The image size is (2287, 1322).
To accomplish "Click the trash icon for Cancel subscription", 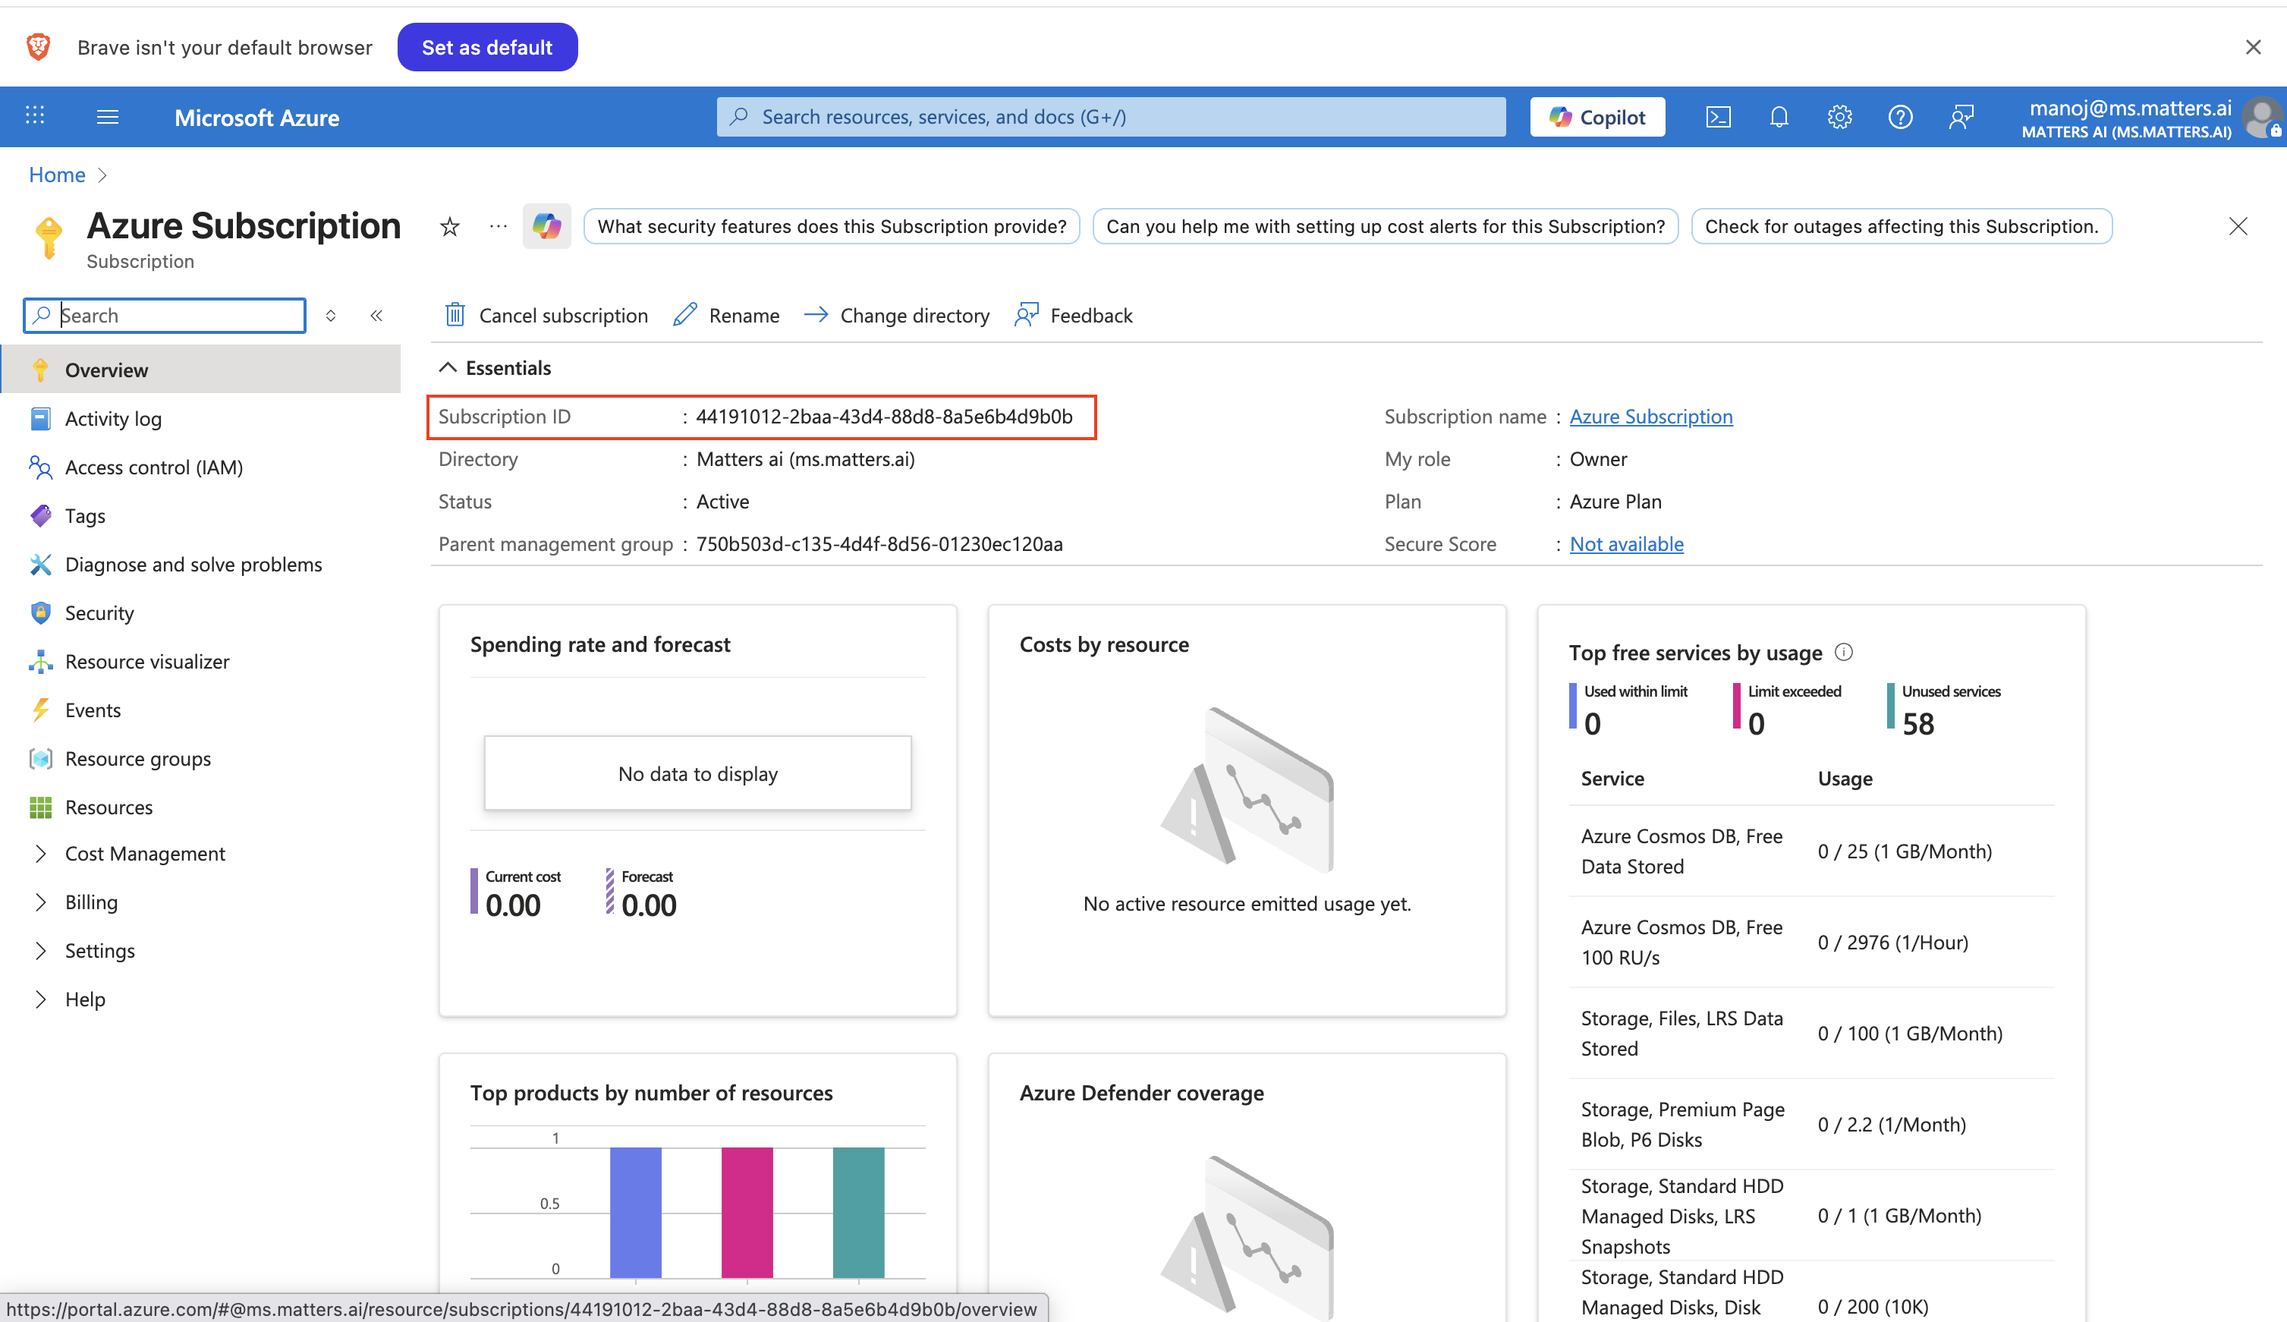I will (x=455, y=315).
